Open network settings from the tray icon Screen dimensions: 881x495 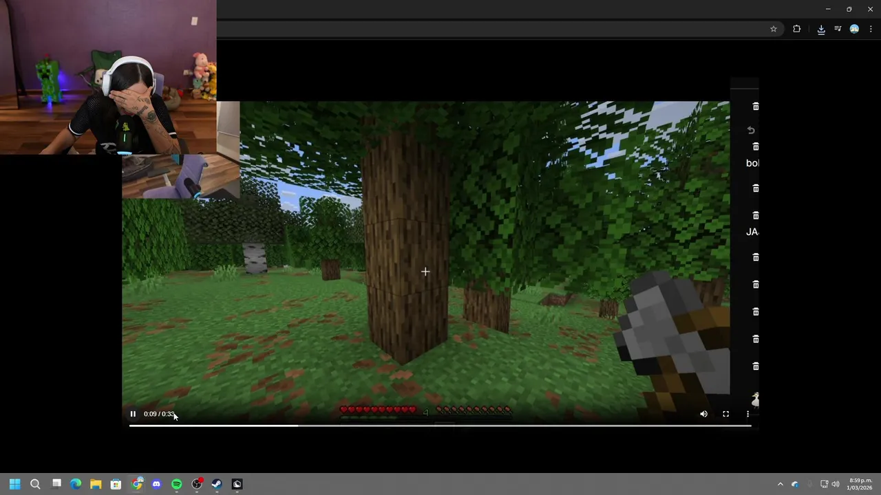click(x=824, y=484)
